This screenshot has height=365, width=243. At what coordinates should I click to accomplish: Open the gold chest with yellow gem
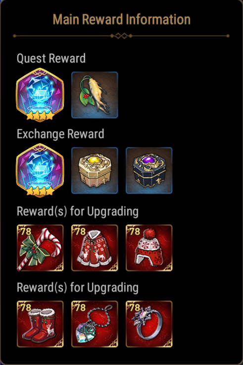click(95, 170)
